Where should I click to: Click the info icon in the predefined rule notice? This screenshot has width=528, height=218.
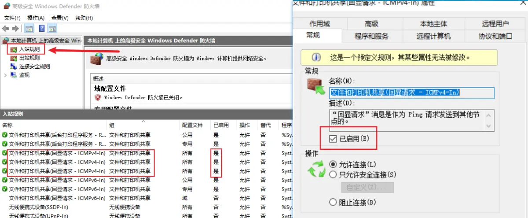[315, 58]
